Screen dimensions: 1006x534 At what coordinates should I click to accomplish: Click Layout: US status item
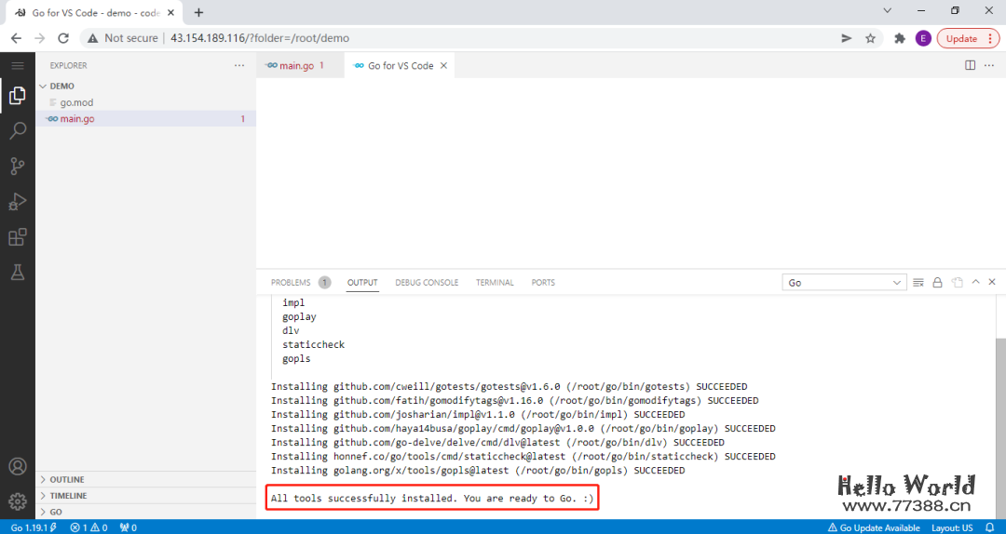952,527
